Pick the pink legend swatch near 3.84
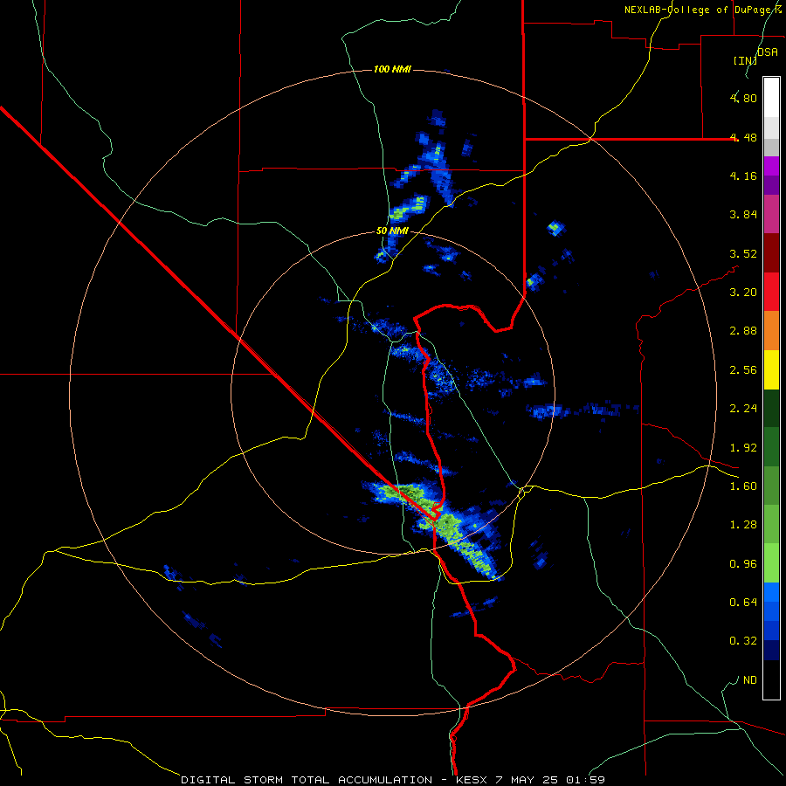This screenshot has height=786, width=786. pos(771,214)
